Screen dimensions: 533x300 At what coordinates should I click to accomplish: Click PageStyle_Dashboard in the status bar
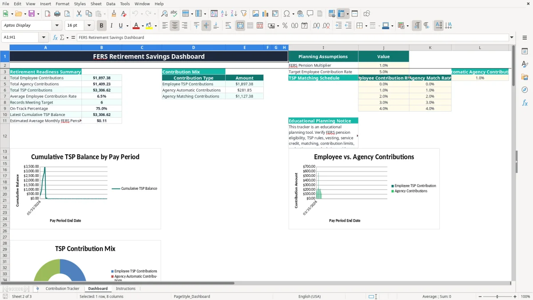[192, 296]
